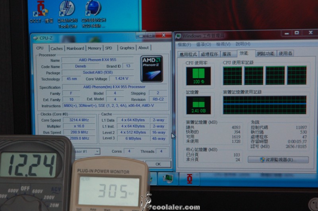The image size is (318, 211).
Task: Open the About tab in CPU-Z
Action: tap(143, 48)
